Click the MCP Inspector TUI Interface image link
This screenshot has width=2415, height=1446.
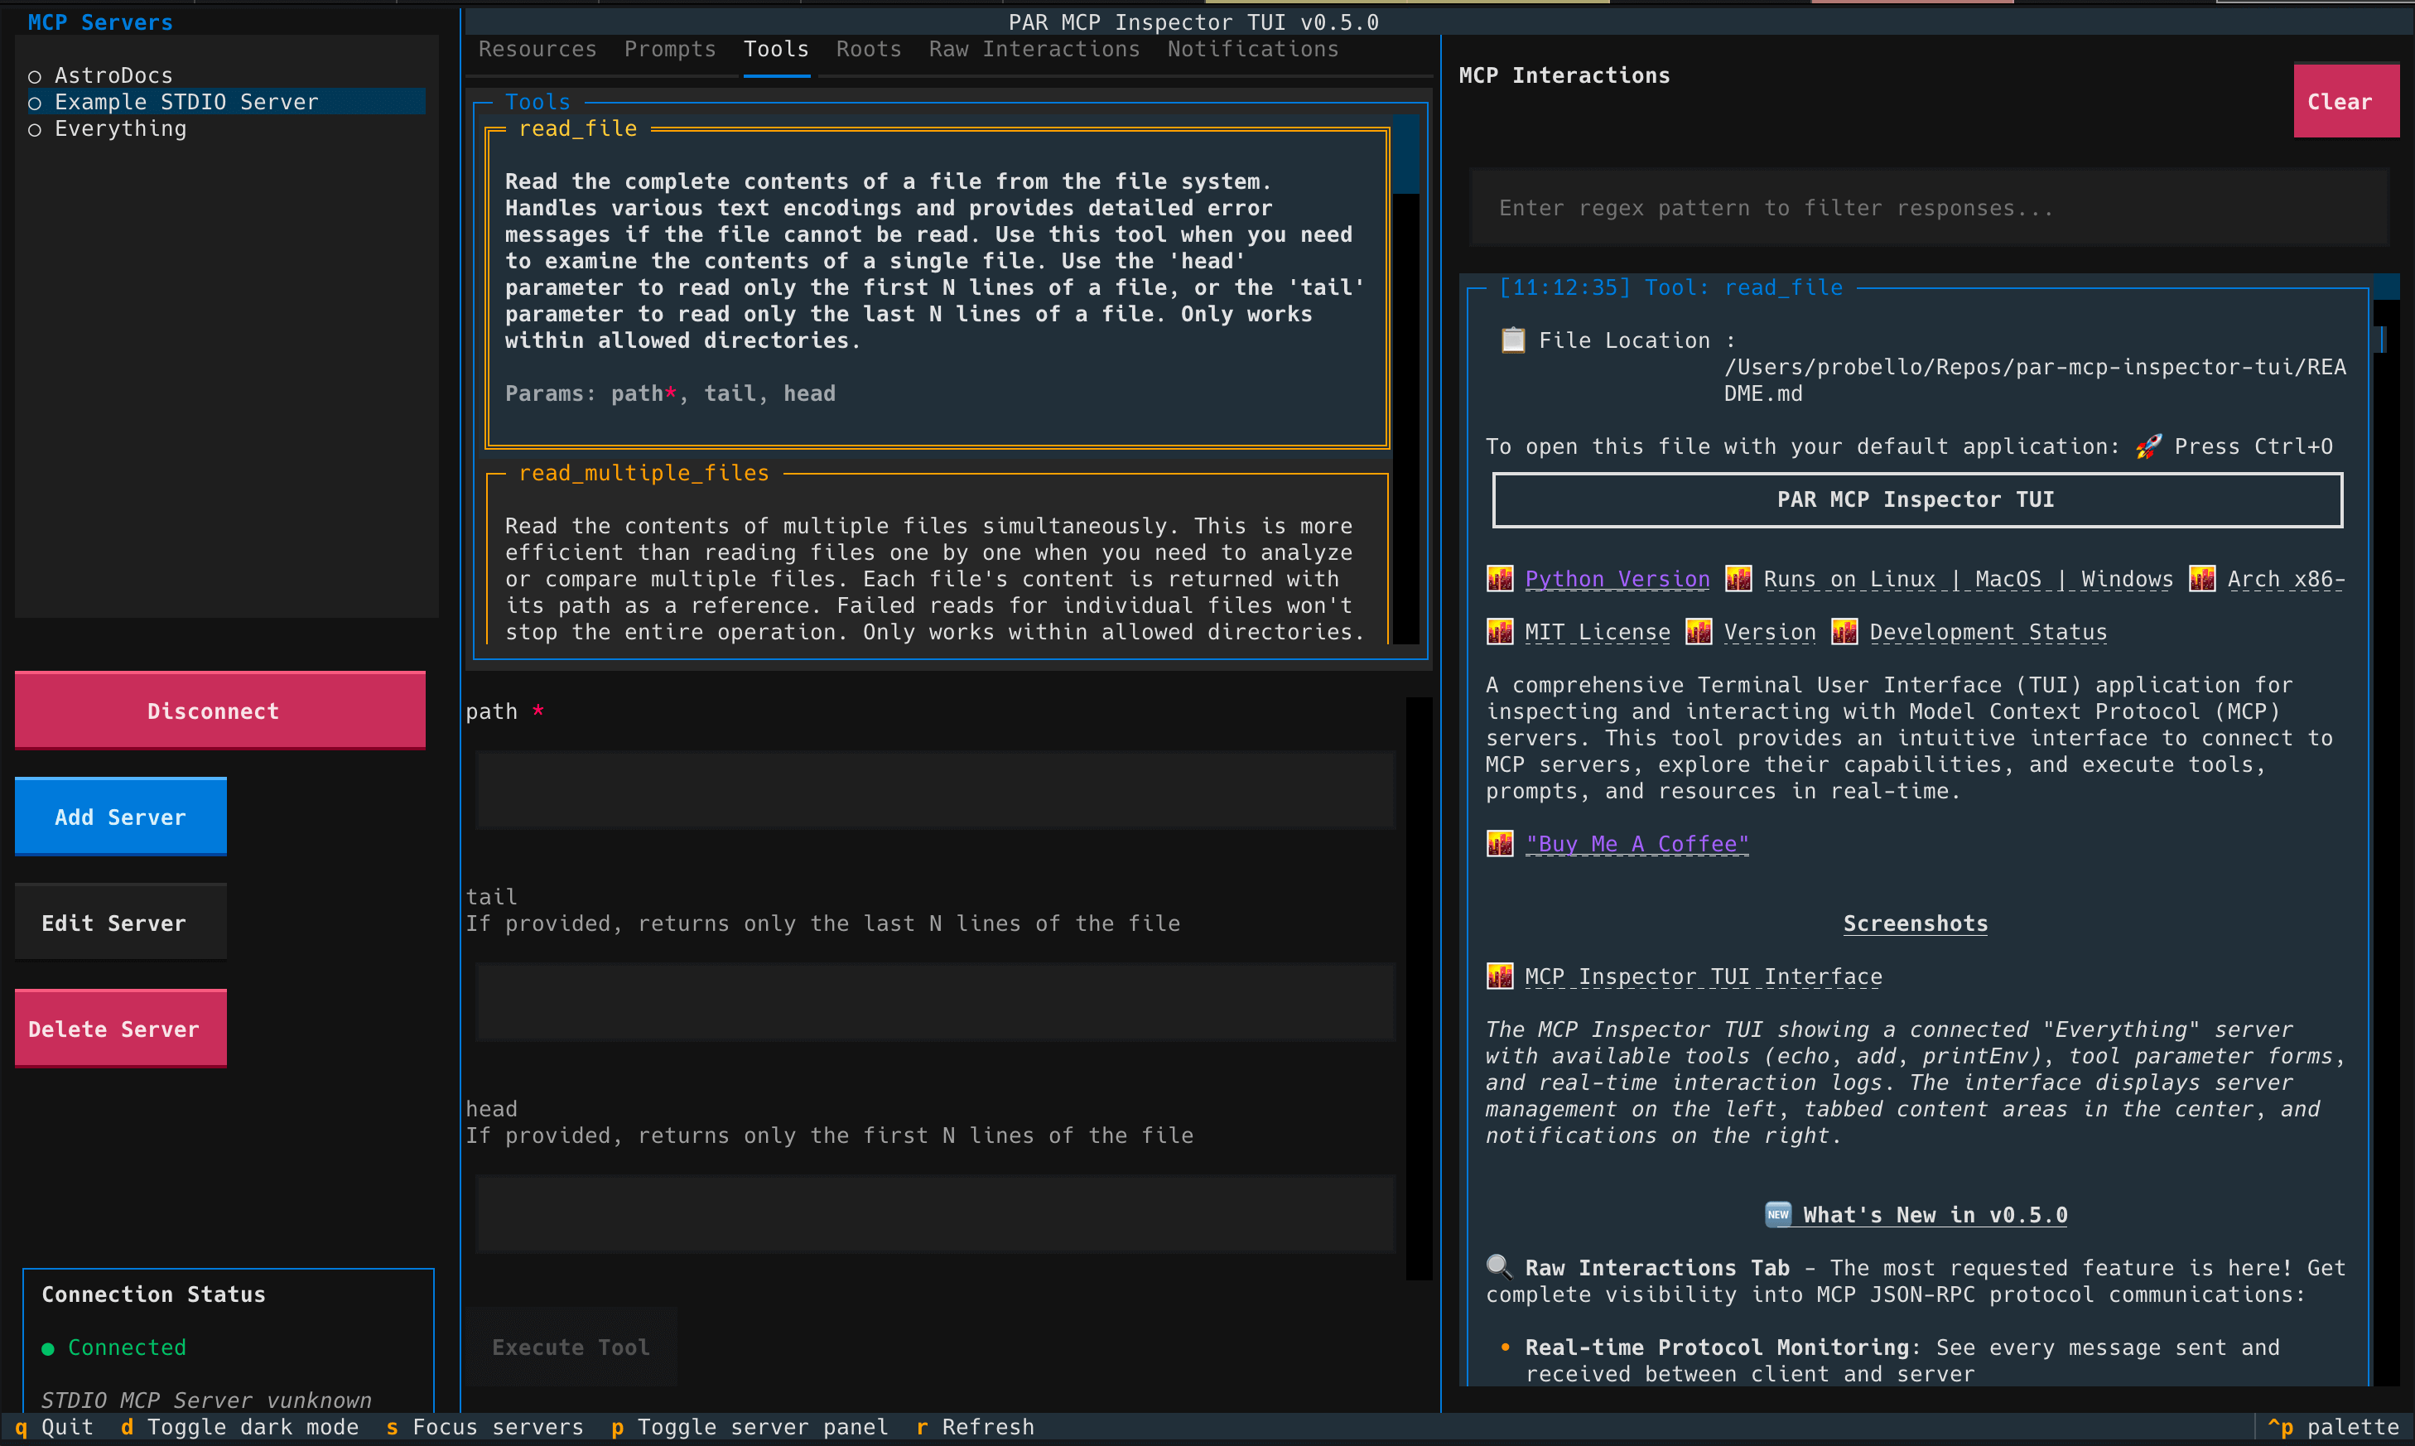tap(1703, 976)
